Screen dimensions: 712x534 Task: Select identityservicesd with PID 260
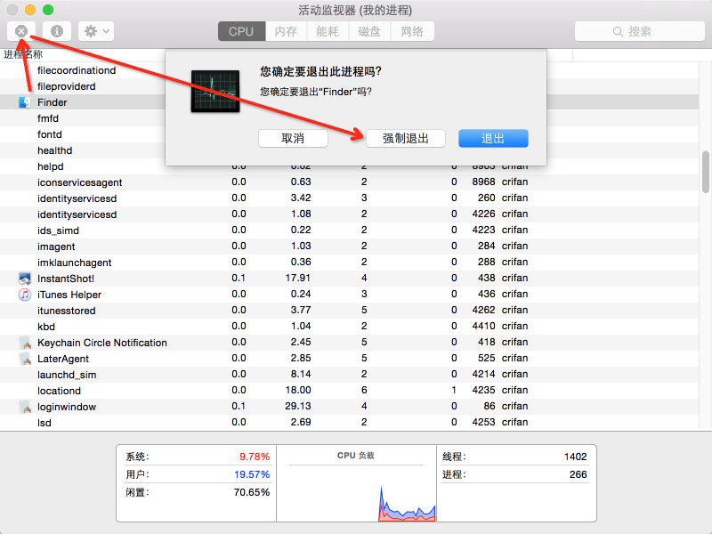350,198
